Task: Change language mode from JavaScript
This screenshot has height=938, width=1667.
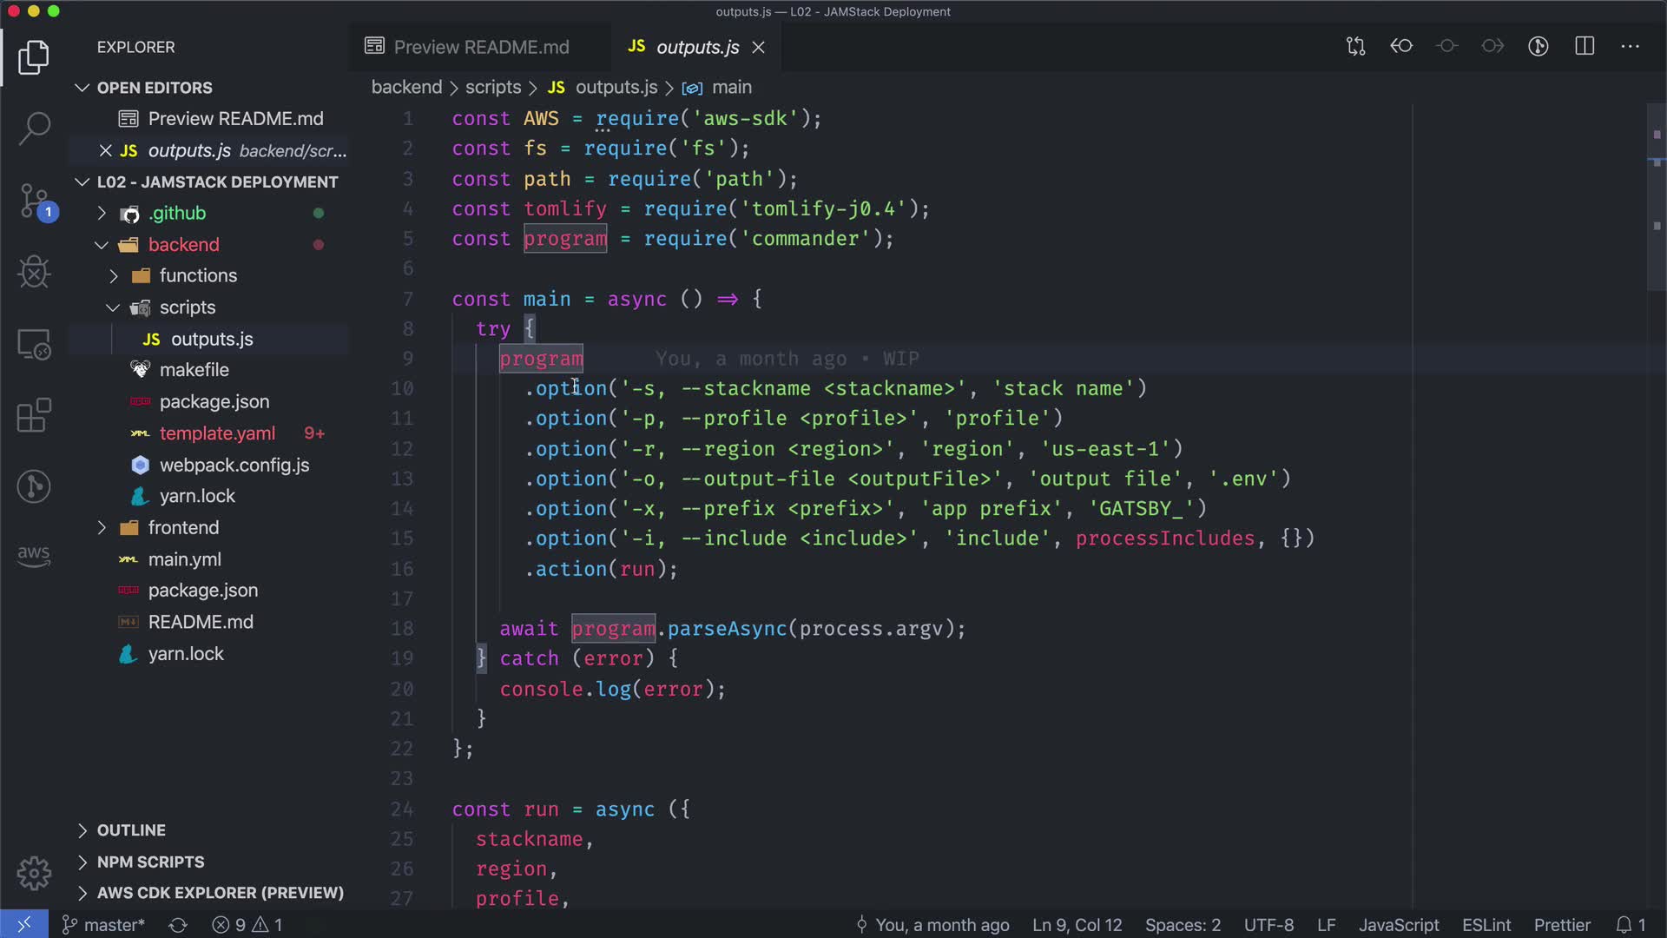Action: (x=1398, y=925)
